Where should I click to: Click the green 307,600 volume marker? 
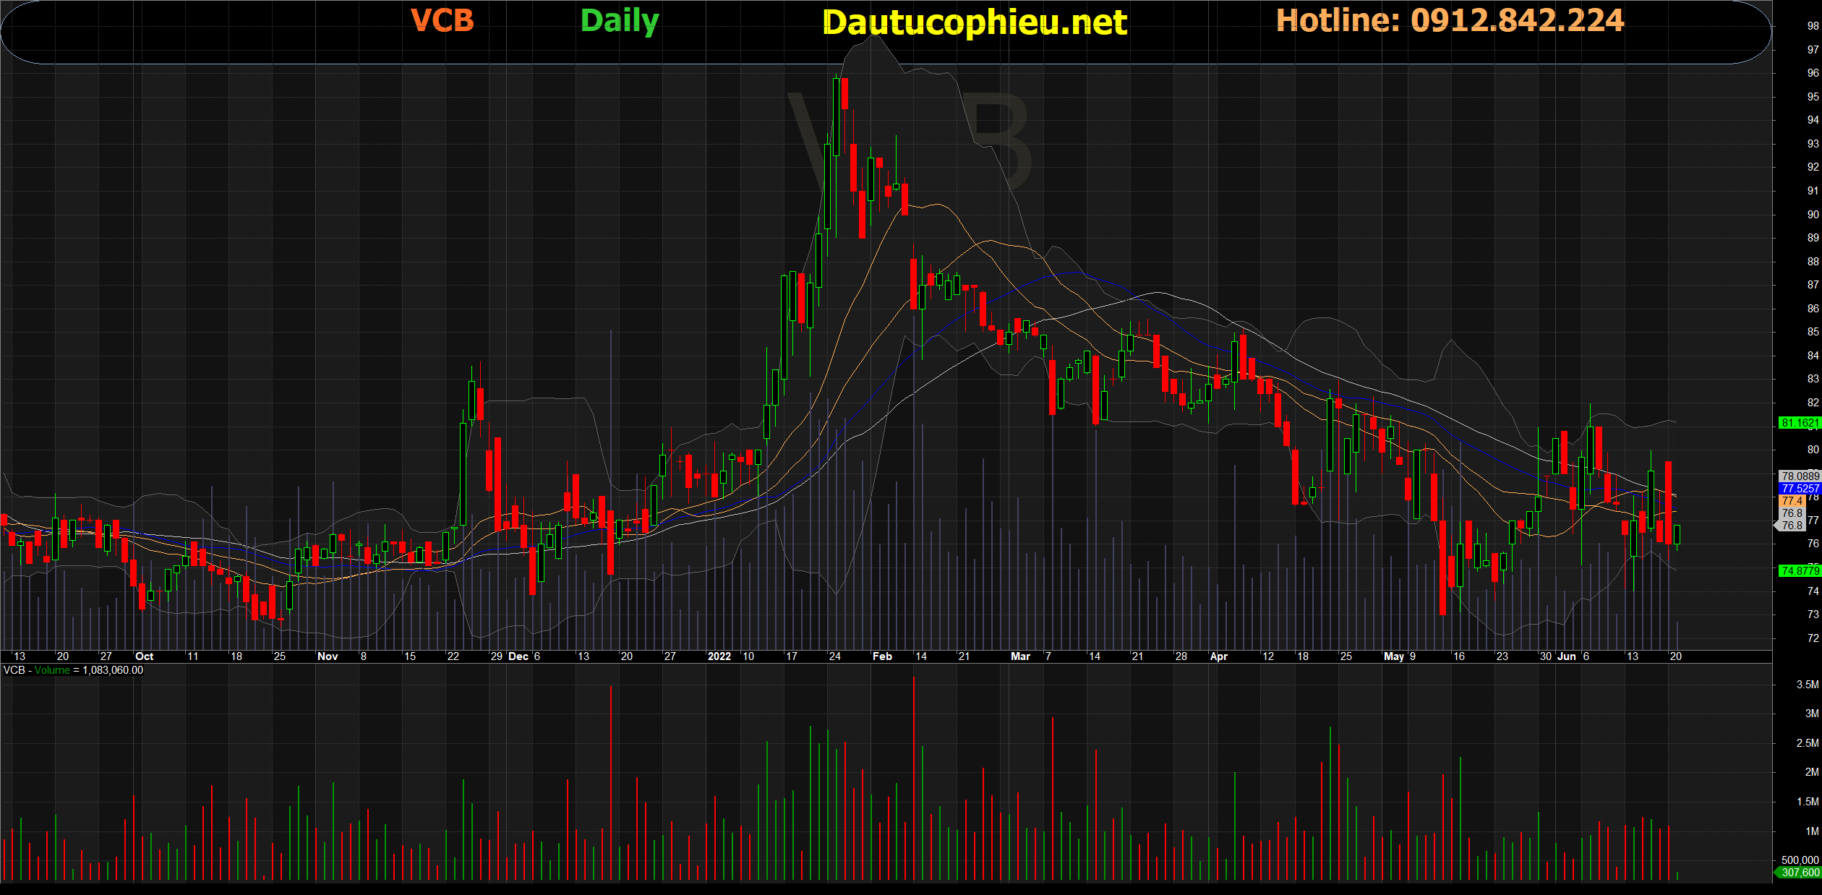tap(1799, 873)
